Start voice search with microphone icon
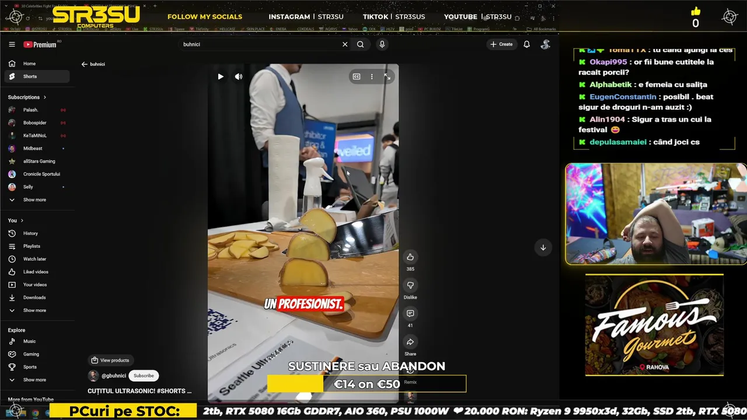Image resolution: width=747 pixels, height=420 pixels. pos(382,44)
